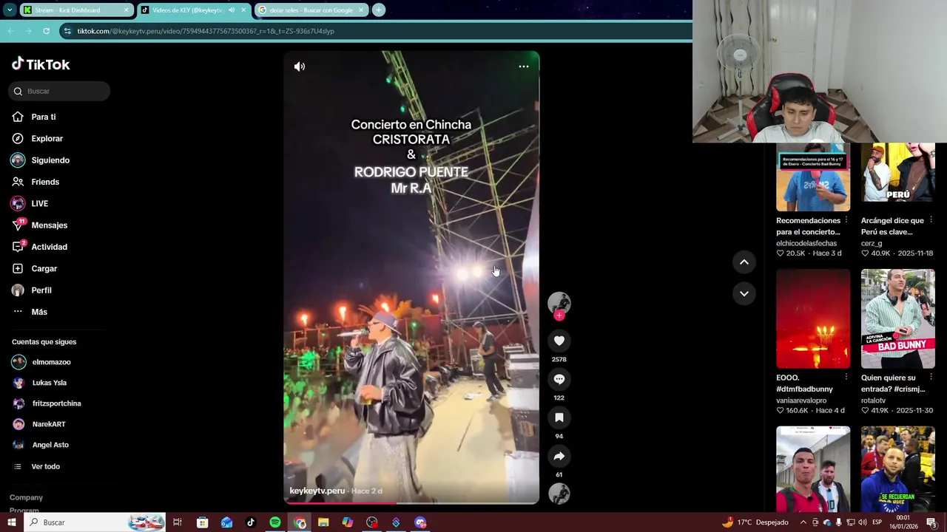Go to the previous video with the up arrow

[x=744, y=262]
